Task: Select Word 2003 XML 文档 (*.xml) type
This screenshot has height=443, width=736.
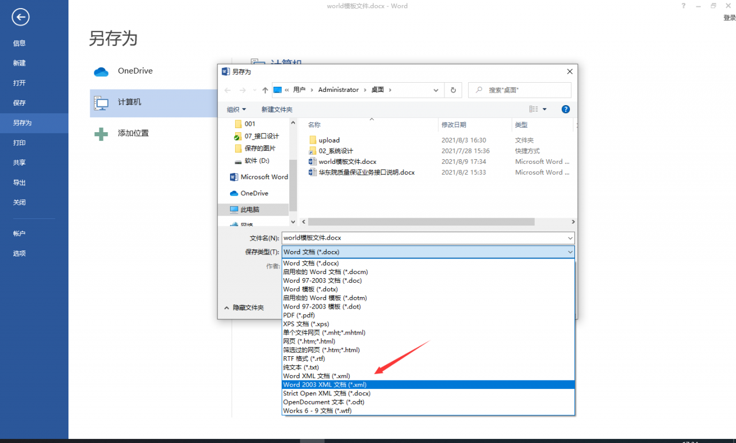Action: (428, 385)
